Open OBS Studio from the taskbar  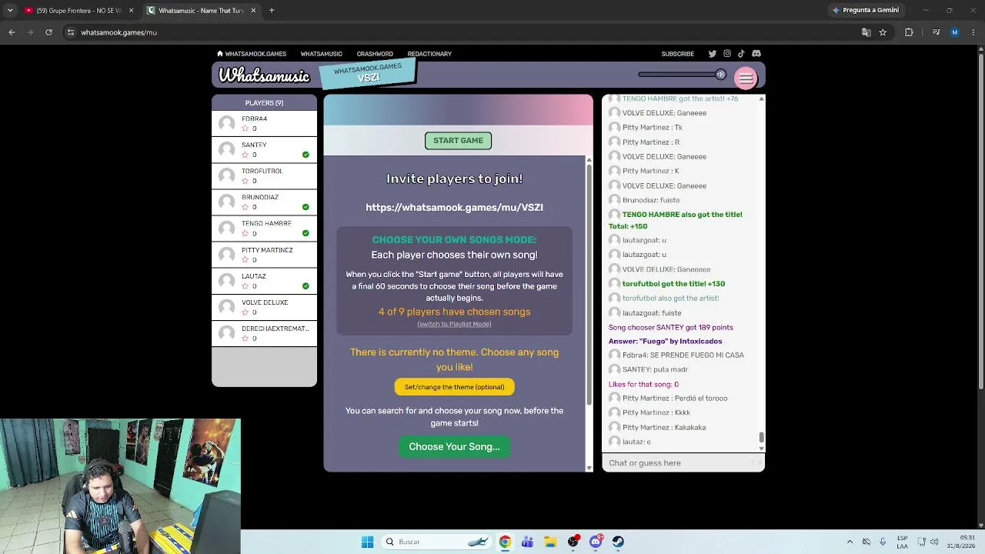(x=573, y=542)
